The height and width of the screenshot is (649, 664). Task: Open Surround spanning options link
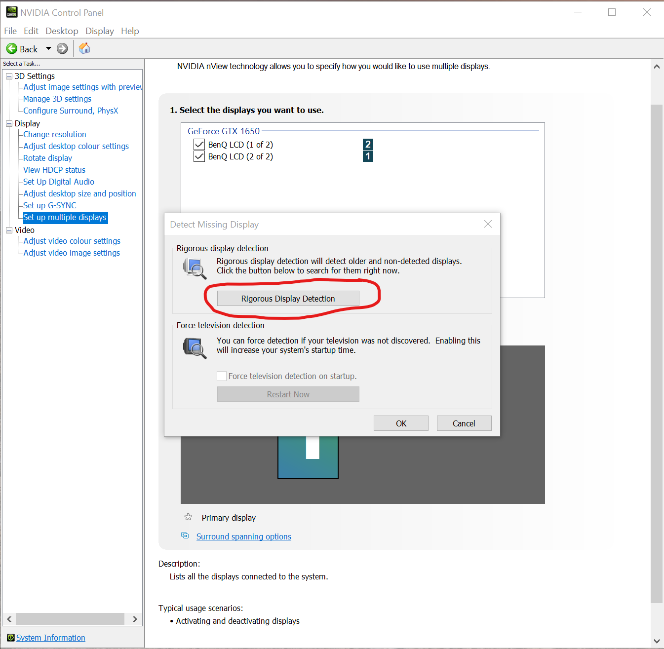pos(244,536)
